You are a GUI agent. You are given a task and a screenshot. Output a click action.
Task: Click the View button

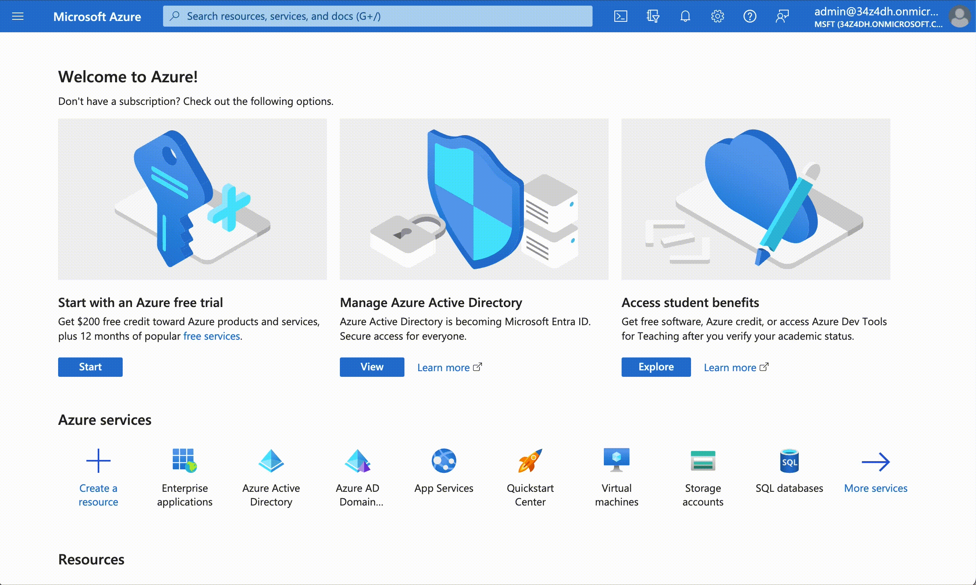(372, 367)
